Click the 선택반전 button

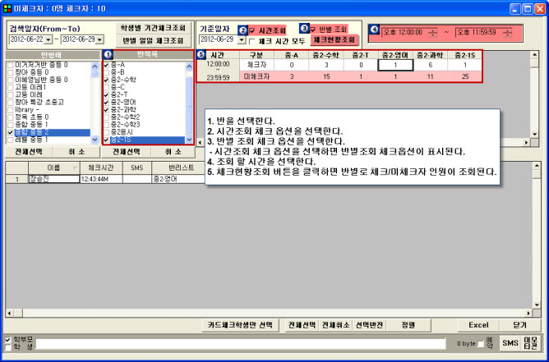pos(369,324)
